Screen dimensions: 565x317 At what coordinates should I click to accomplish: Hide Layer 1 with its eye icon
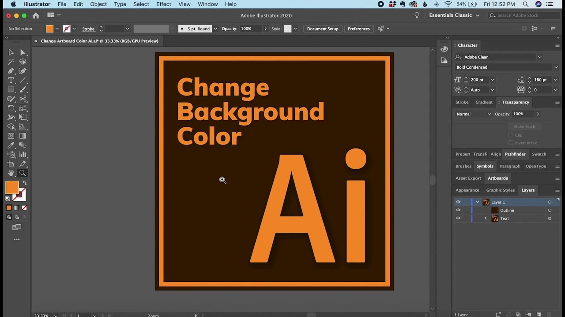(458, 202)
